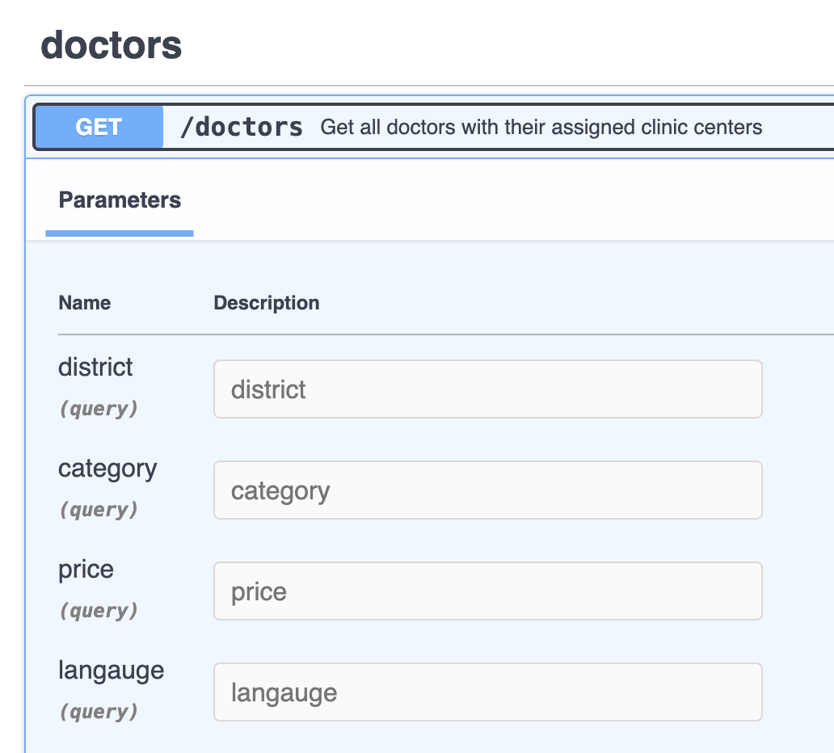
Task: Click the (query) tag under category
Action: [98, 510]
